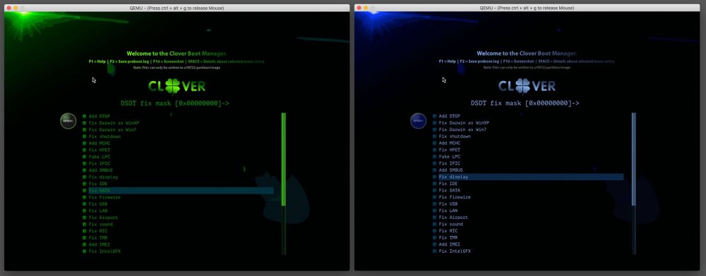Screen dimensions: 706x276
Task: Check Fake LPC in the blue window
Action: 434,156
